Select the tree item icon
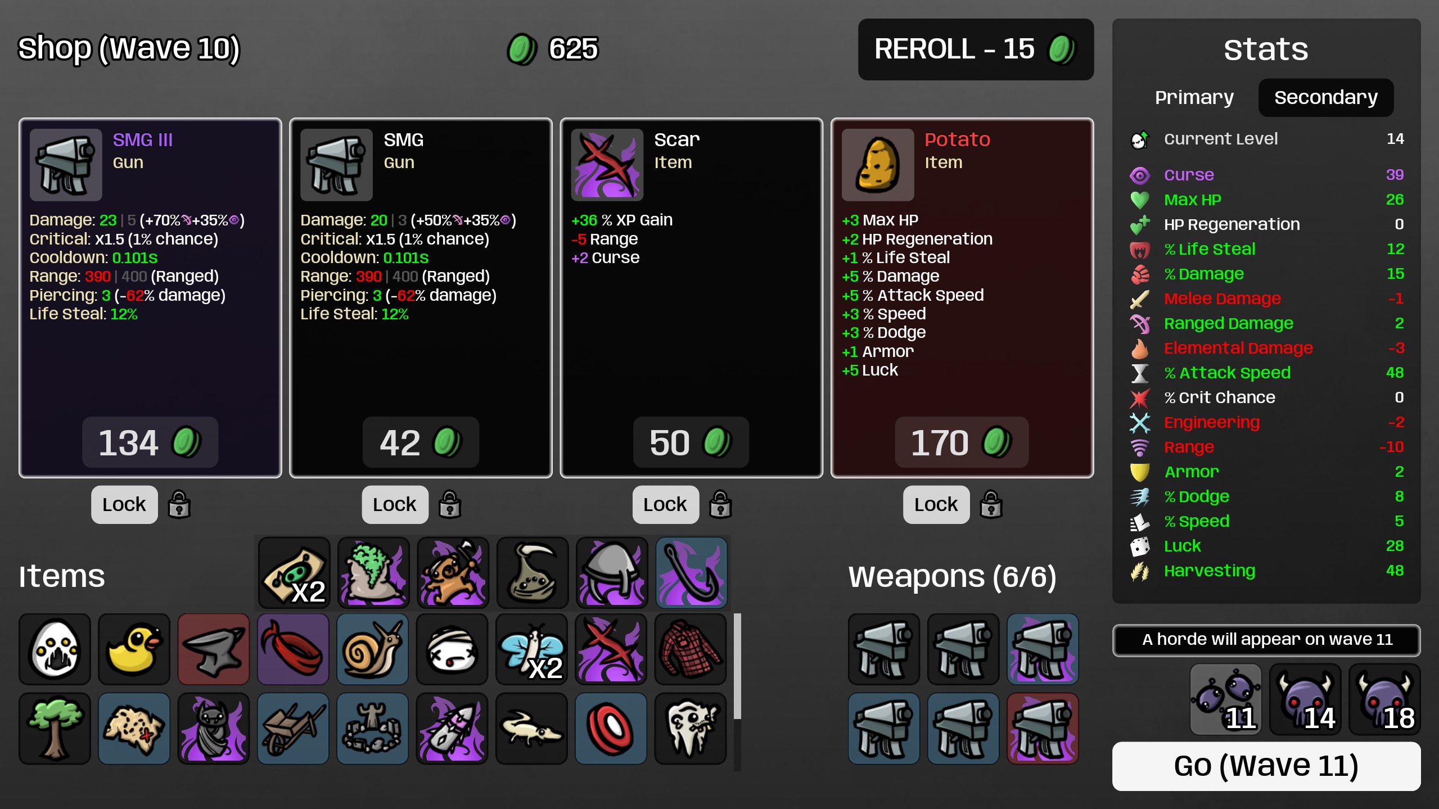Viewport: 1439px width, 809px height. tap(55, 729)
